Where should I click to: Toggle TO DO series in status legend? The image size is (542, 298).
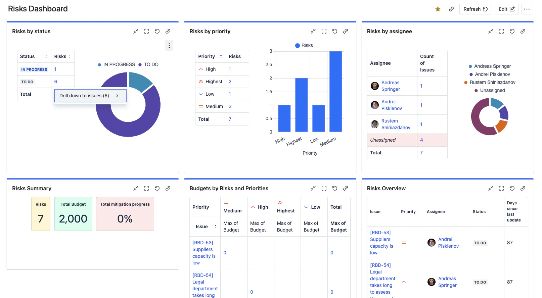[148, 64]
